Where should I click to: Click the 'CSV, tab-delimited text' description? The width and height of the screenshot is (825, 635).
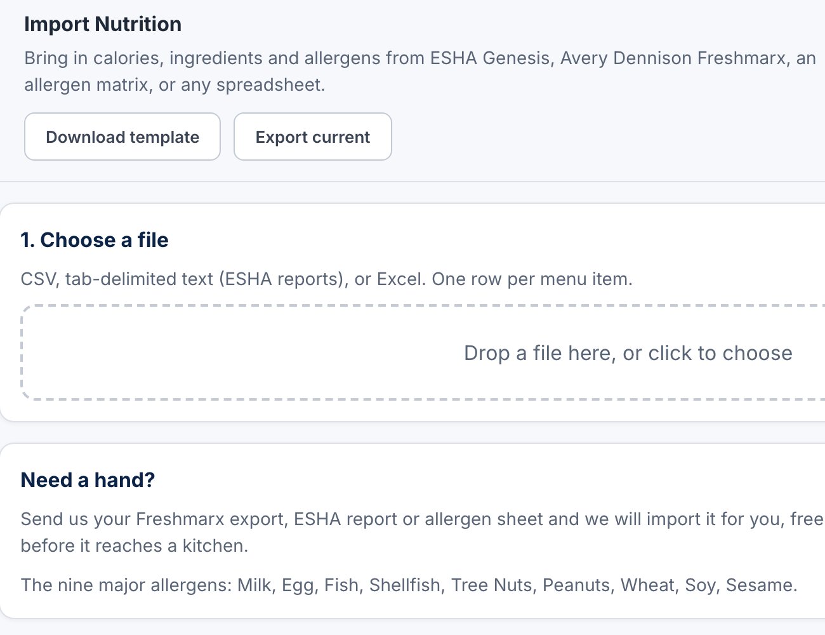327,279
